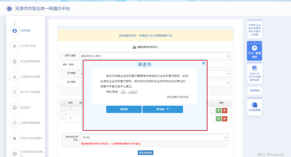Select the 名称申报 sidebar icon
Viewport: 291px width, 157px height.
14,31
